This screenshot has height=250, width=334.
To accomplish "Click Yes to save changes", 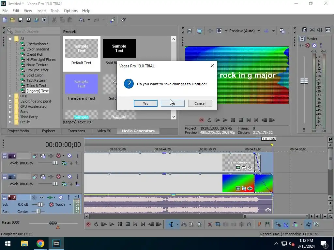I will pyautogui.click(x=145, y=104).
